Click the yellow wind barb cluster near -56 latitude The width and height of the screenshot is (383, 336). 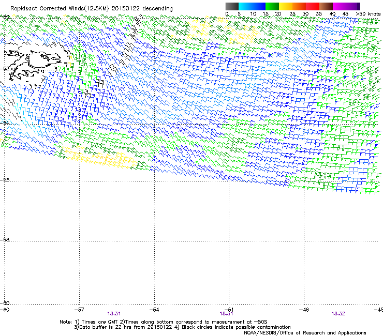point(100,158)
